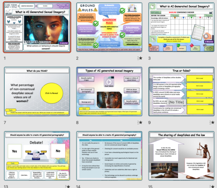Click the animation star icon under slide 8
The height and width of the screenshot is (188, 217).
(140, 122)
